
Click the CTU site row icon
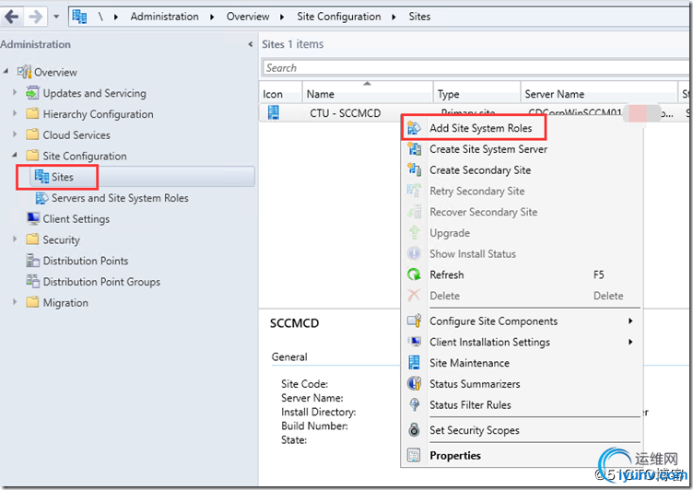click(x=274, y=112)
